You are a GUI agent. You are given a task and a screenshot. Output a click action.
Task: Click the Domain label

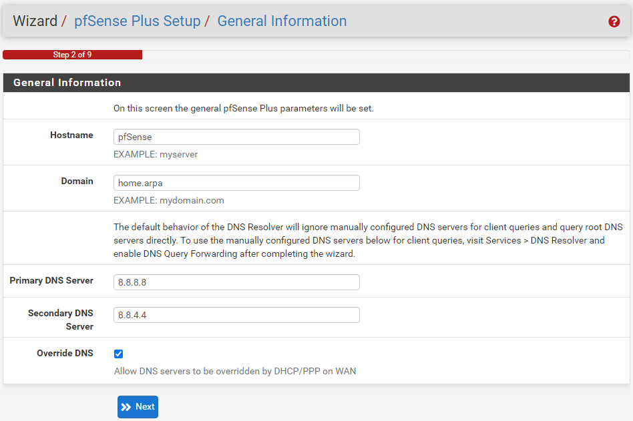(77, 181)
